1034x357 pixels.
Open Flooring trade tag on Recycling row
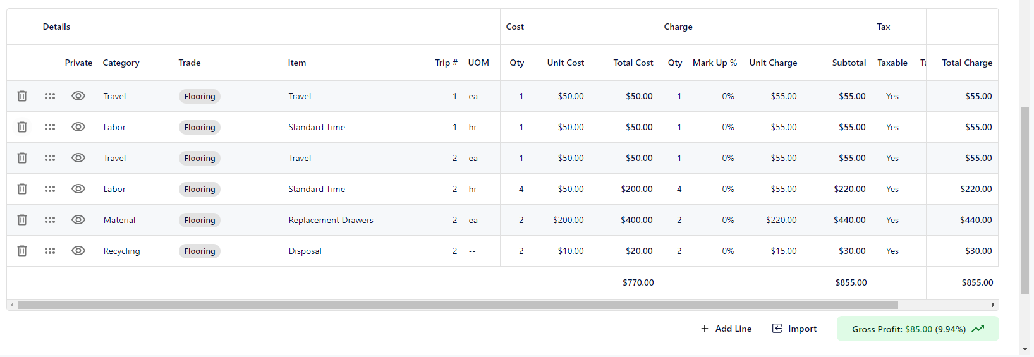pyautogui.click(x=200, y=251)
